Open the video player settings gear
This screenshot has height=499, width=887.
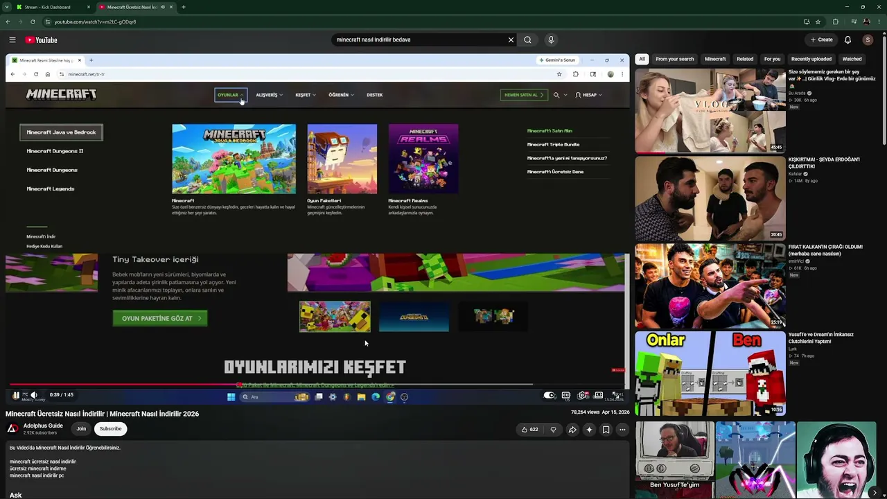[582, 396]
